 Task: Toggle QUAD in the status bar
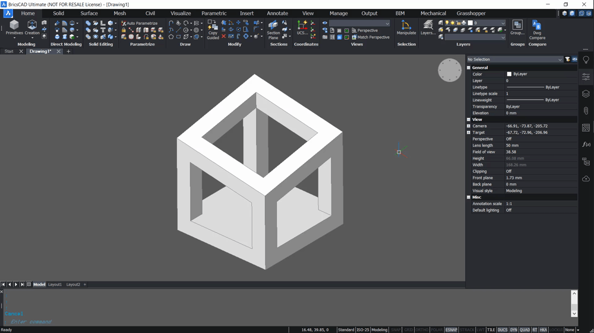[525, 329]
